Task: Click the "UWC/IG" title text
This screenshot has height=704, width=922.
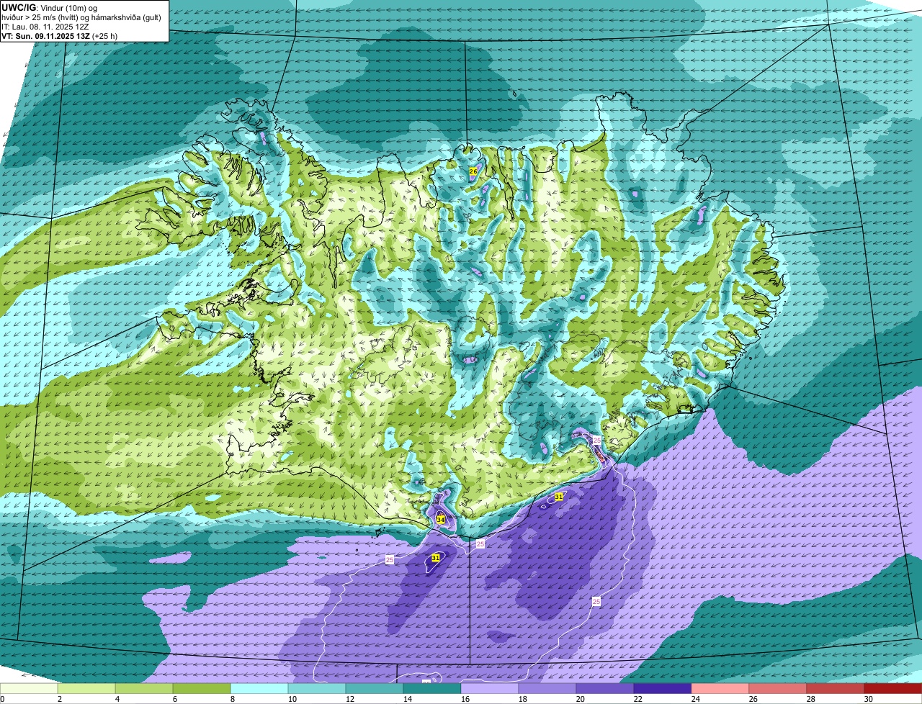Action: pos(18,7)
